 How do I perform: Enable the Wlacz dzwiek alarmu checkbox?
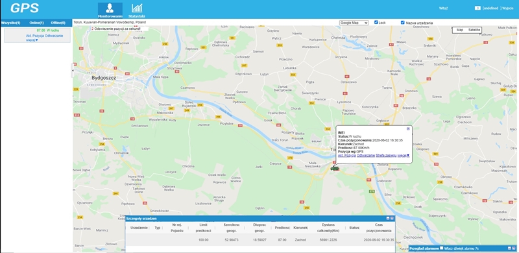442,248
